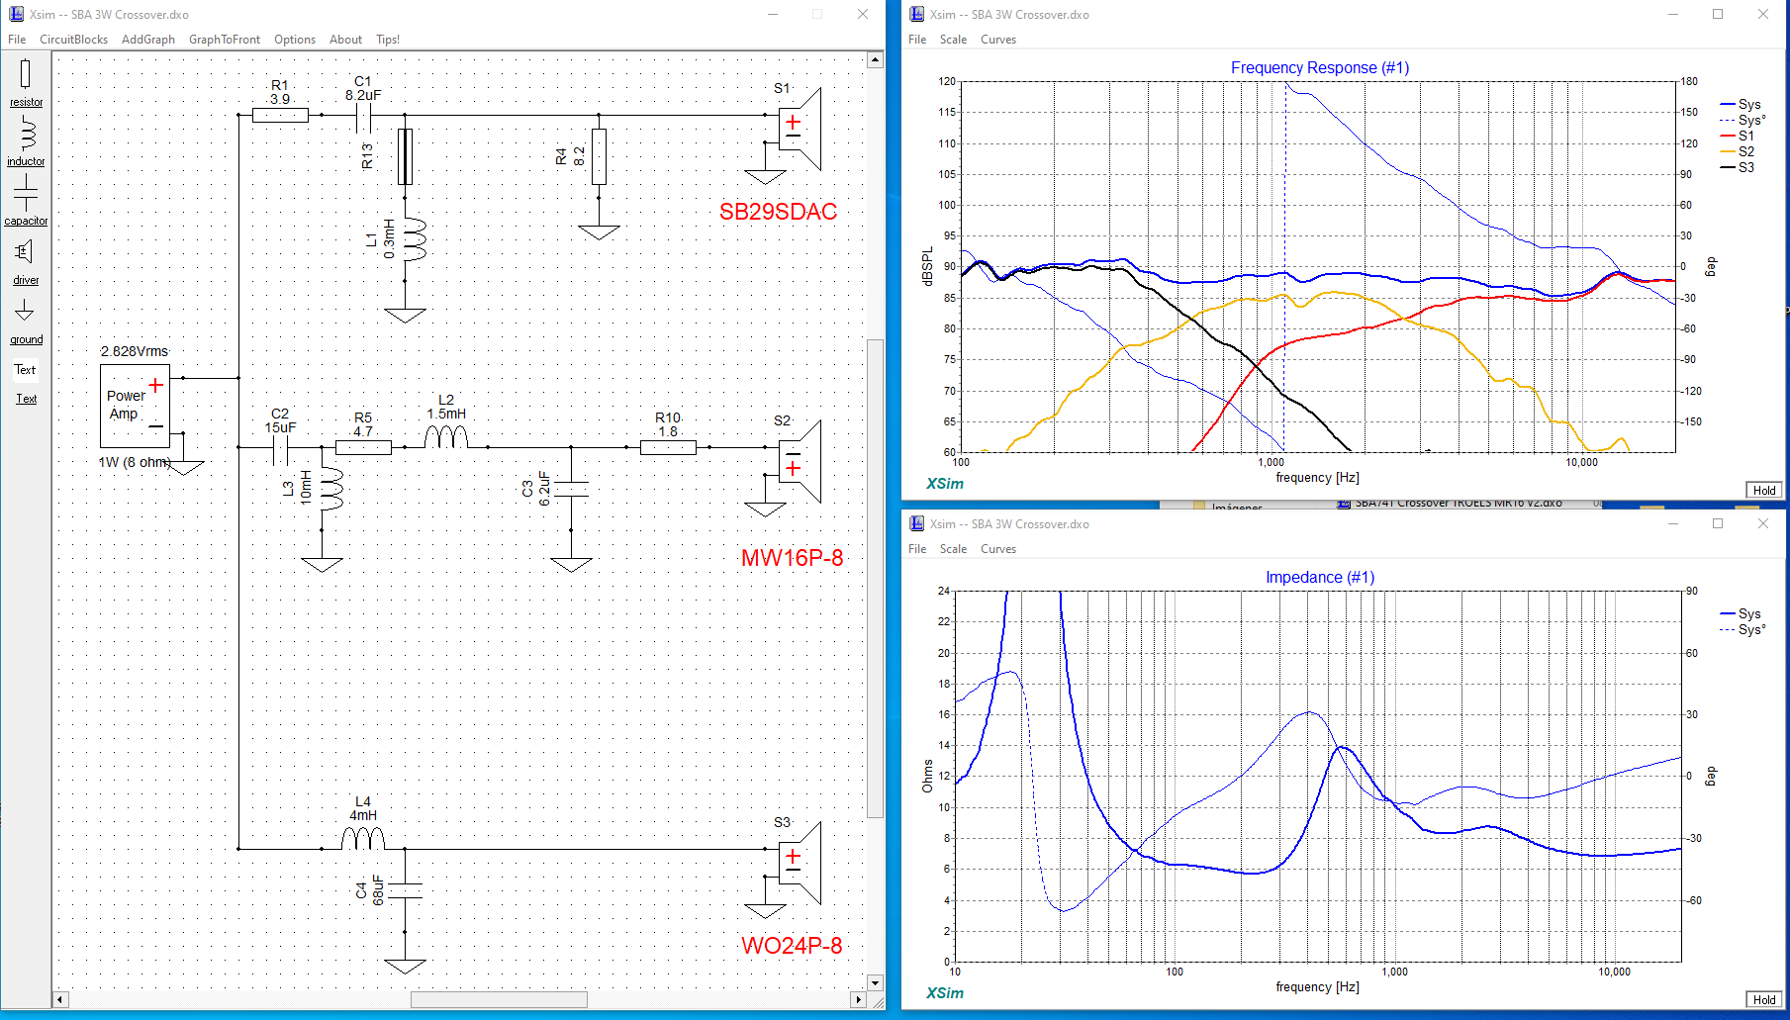Screen dimensions: 1790x1020
Task: Click the 2.828Vrms amp voltage label
Action: 135,351
